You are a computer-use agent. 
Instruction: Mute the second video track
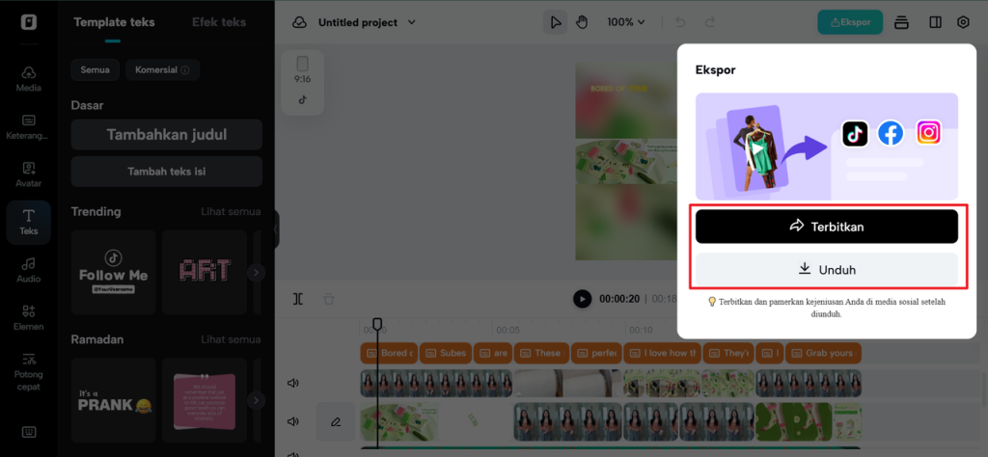click(292, 421)
